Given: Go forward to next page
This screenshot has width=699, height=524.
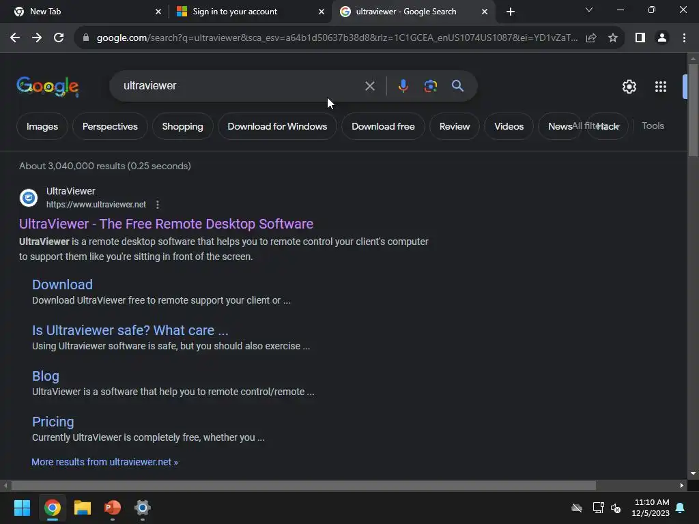Looking at the screenshot, I should (37, 38).
